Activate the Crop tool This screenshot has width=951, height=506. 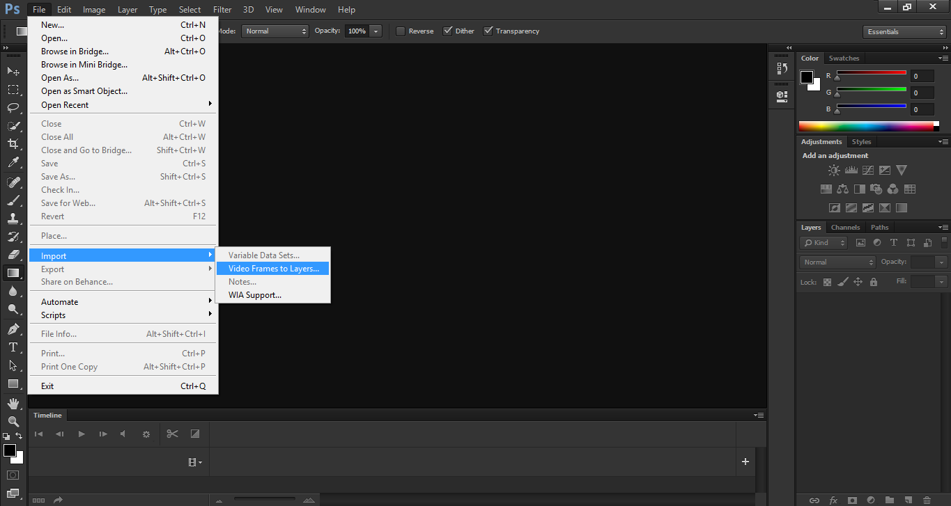13,144
